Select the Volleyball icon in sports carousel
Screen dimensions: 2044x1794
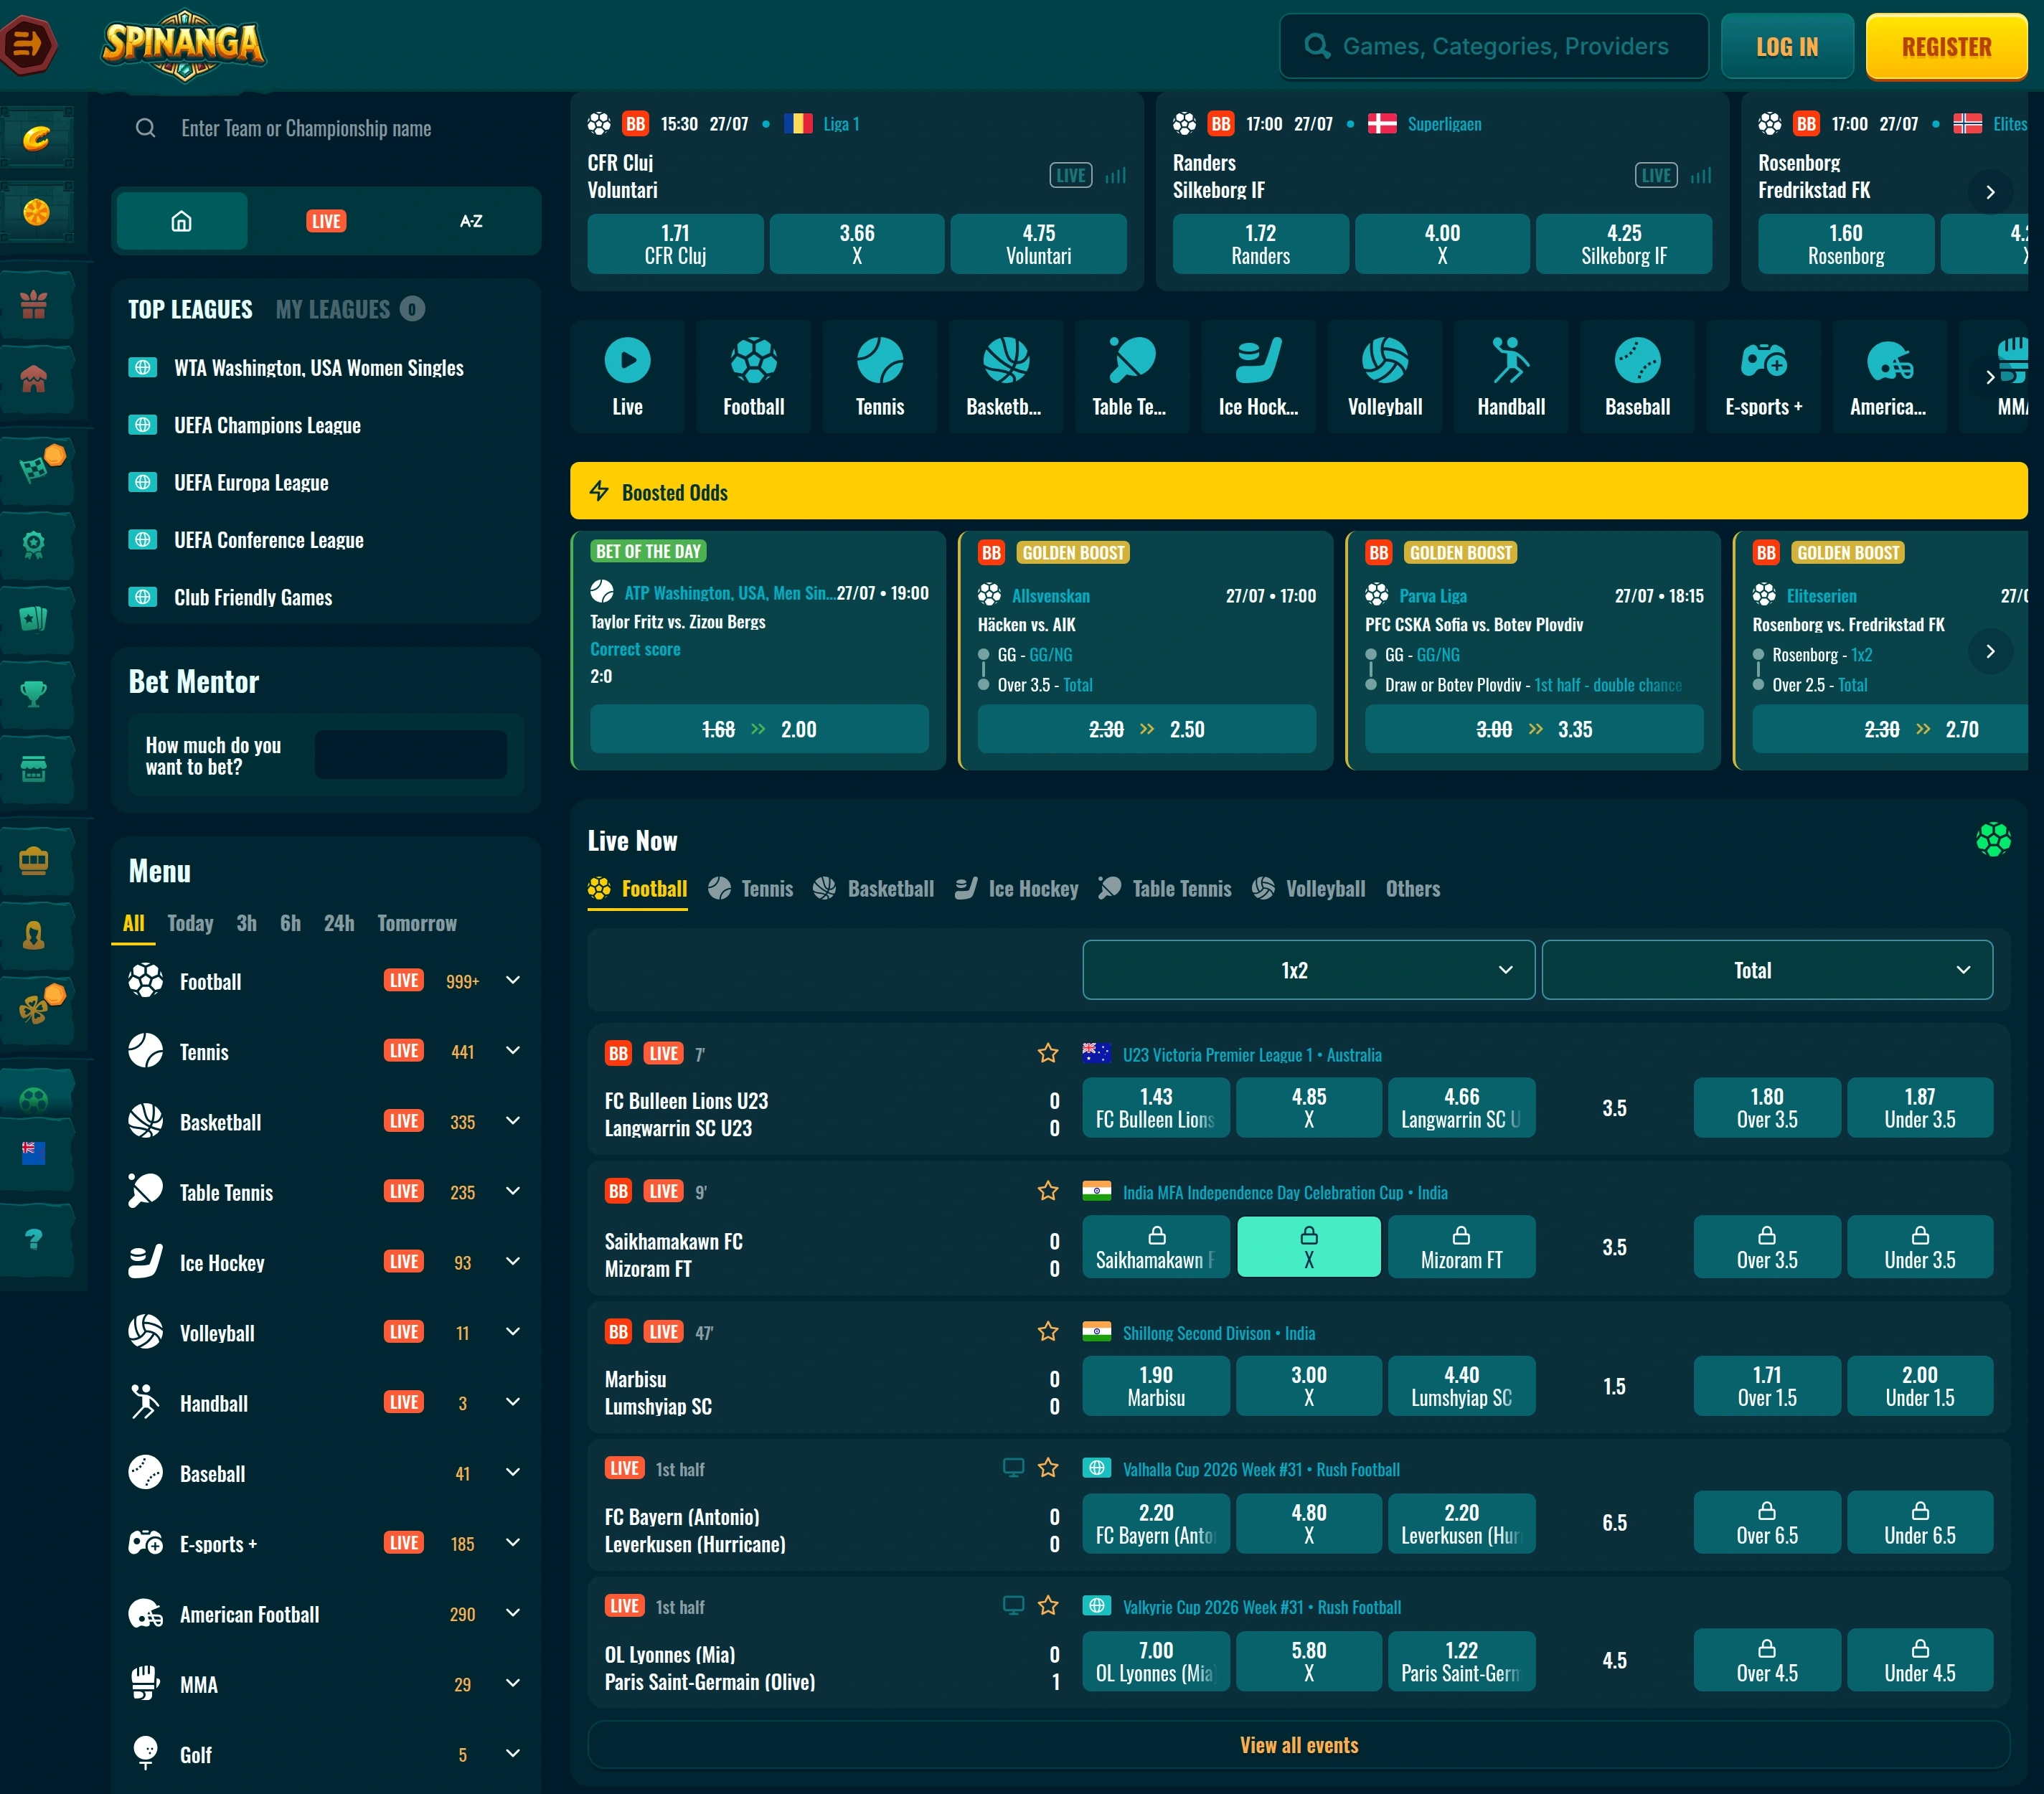[1385, 377]
